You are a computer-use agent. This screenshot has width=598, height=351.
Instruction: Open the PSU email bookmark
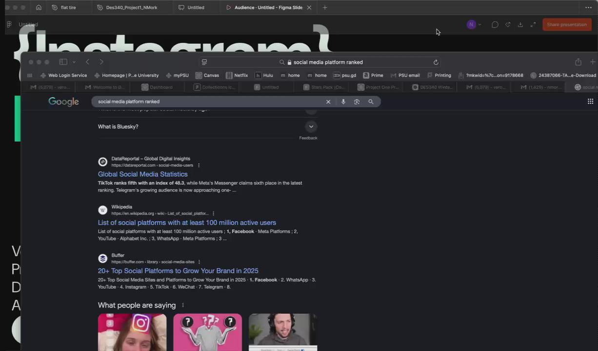(x=405, y=75)
